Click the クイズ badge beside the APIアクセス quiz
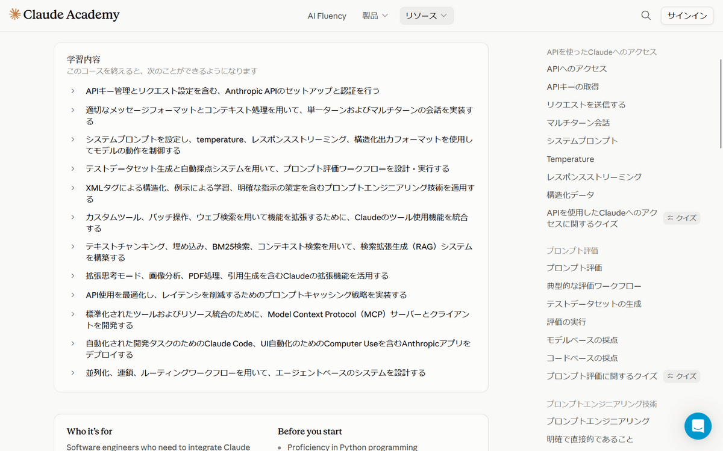This screenshot has height=451, width=723. click(x=681, y=218)
